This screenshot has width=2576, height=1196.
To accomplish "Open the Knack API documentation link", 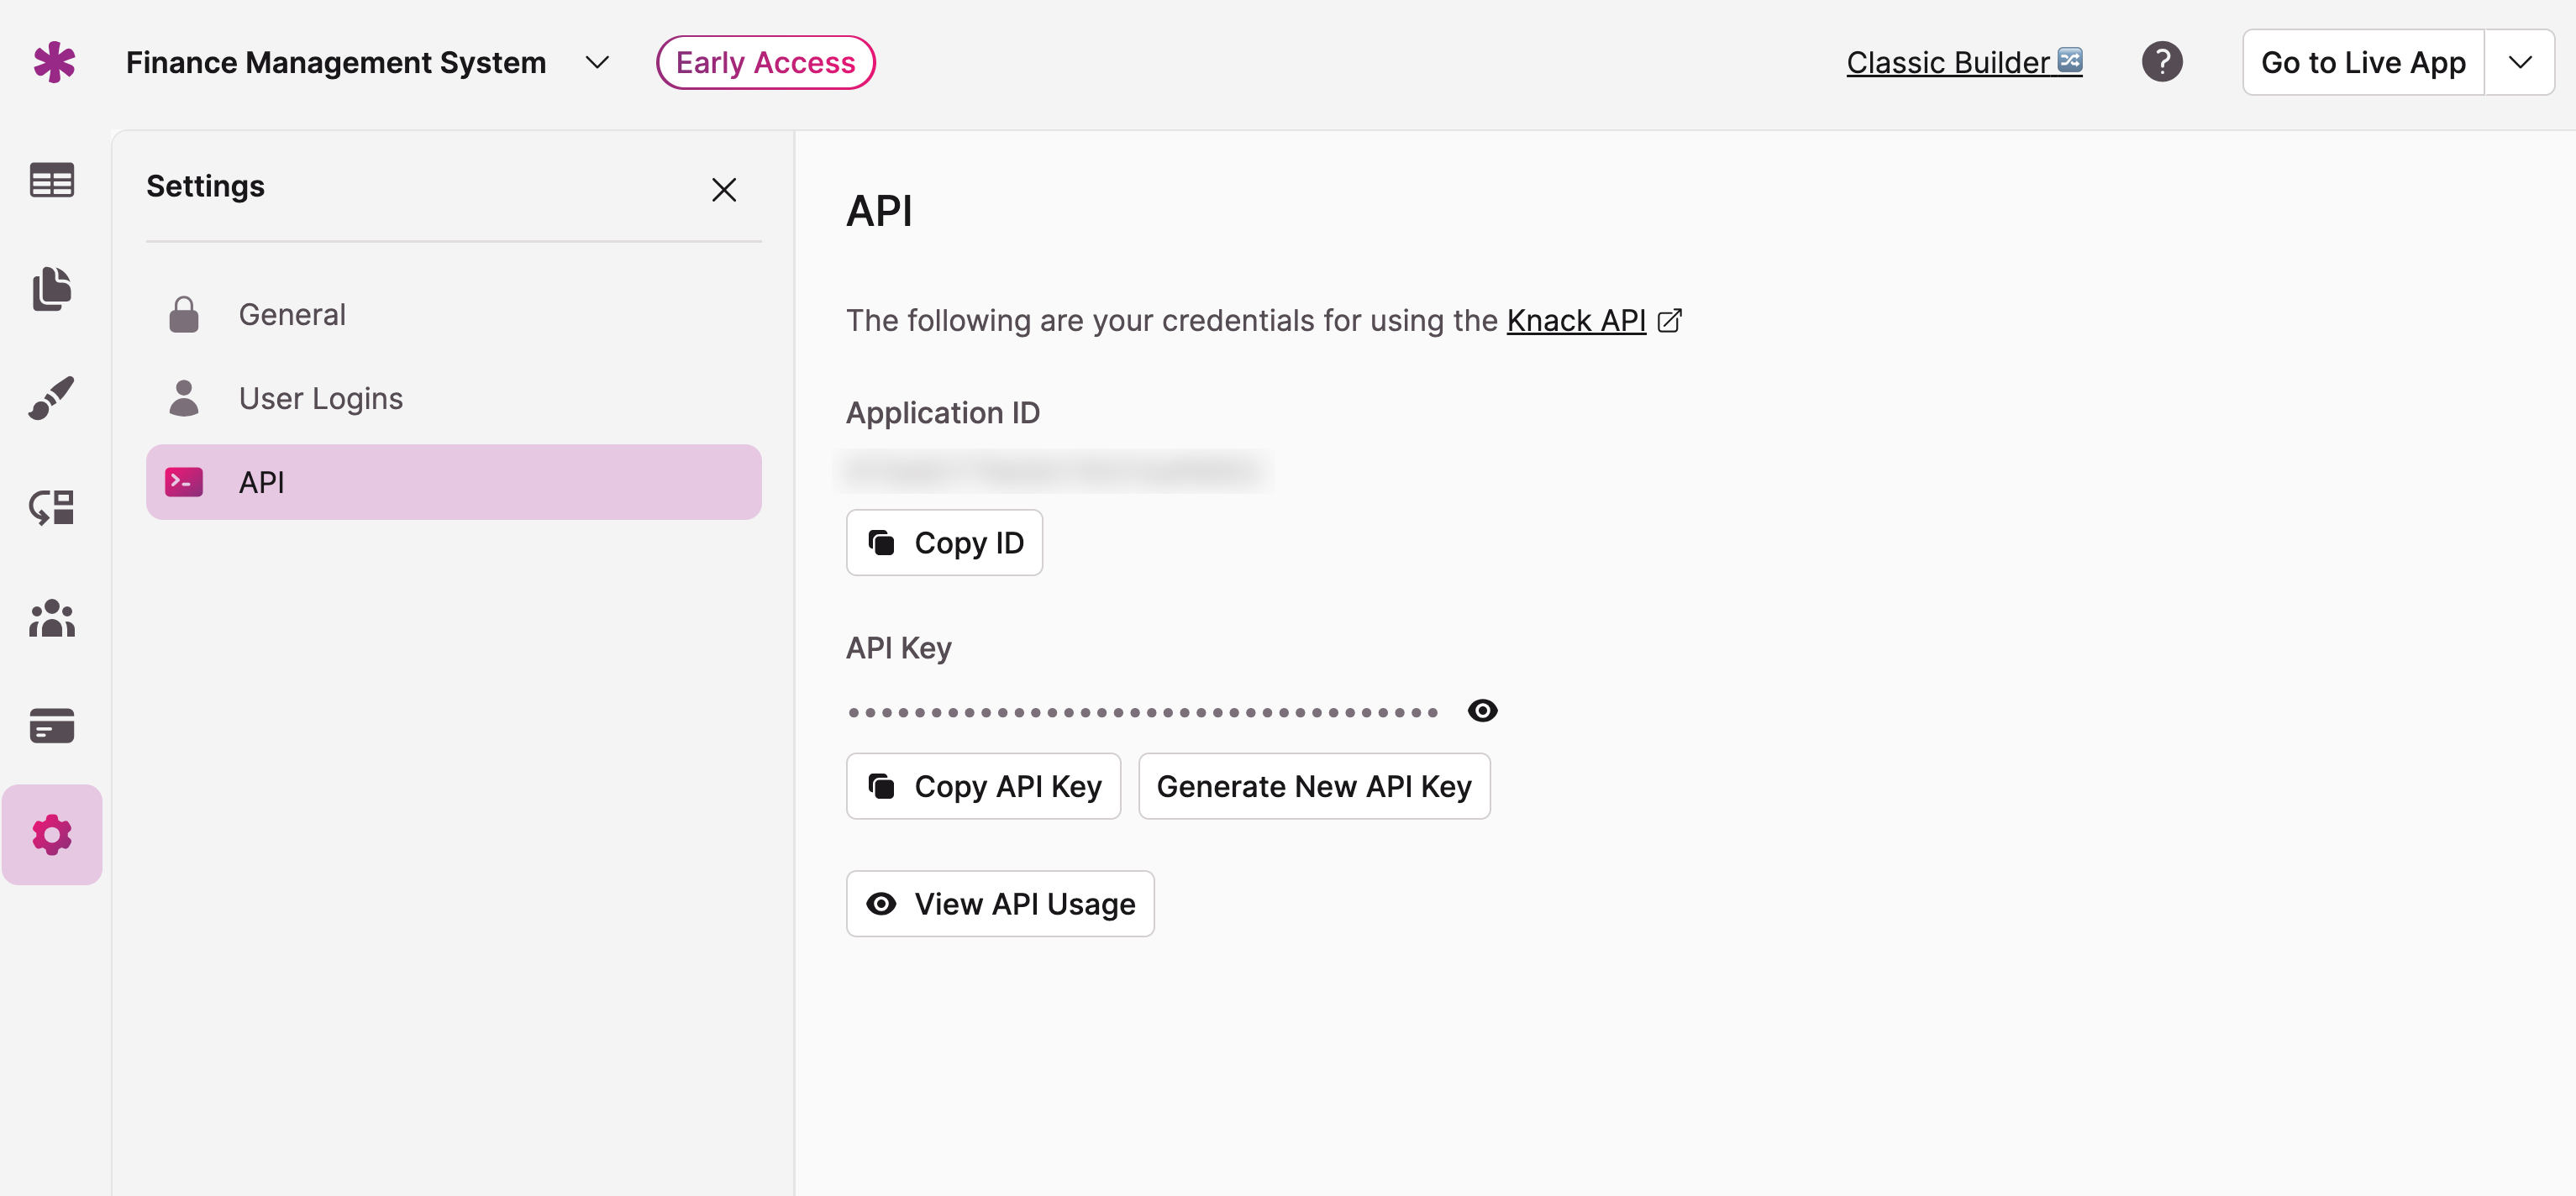I will tap(1576, 320).
